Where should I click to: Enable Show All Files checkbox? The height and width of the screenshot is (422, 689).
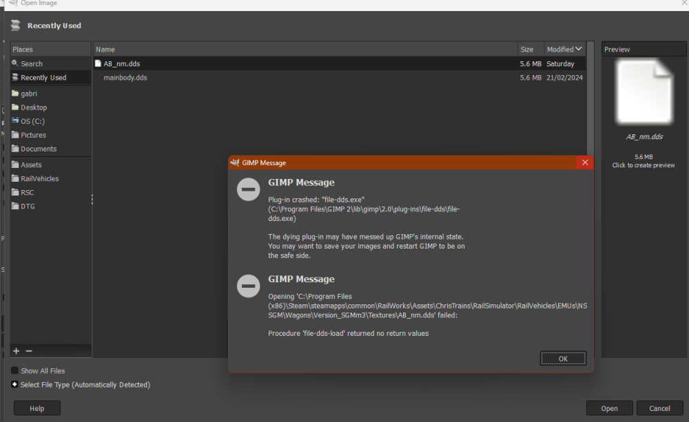tap(15, 370)
